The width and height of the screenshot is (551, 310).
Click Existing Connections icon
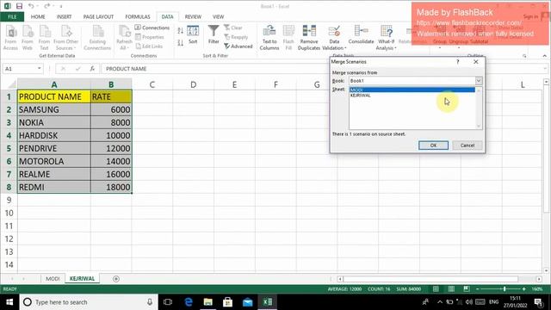tap(97, 38)
